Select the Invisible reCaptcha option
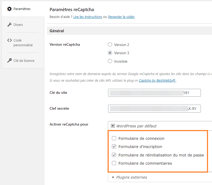 click(110, 61)
